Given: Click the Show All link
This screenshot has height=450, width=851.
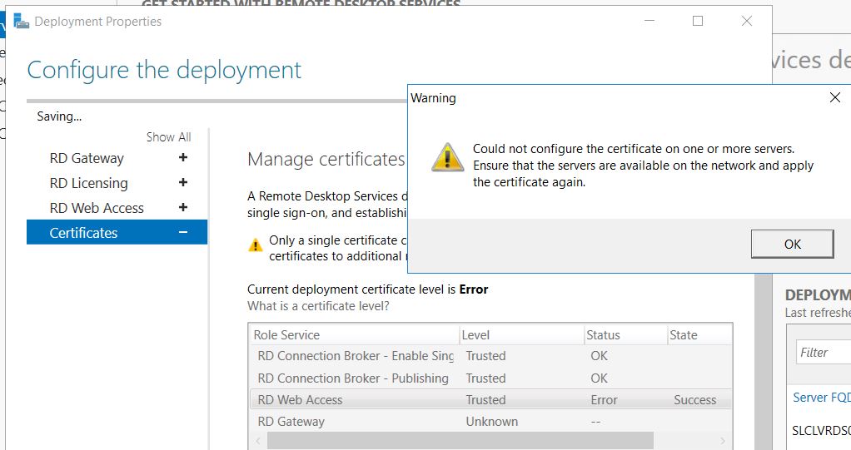Looking at the screenshot, I should point(168,137).
